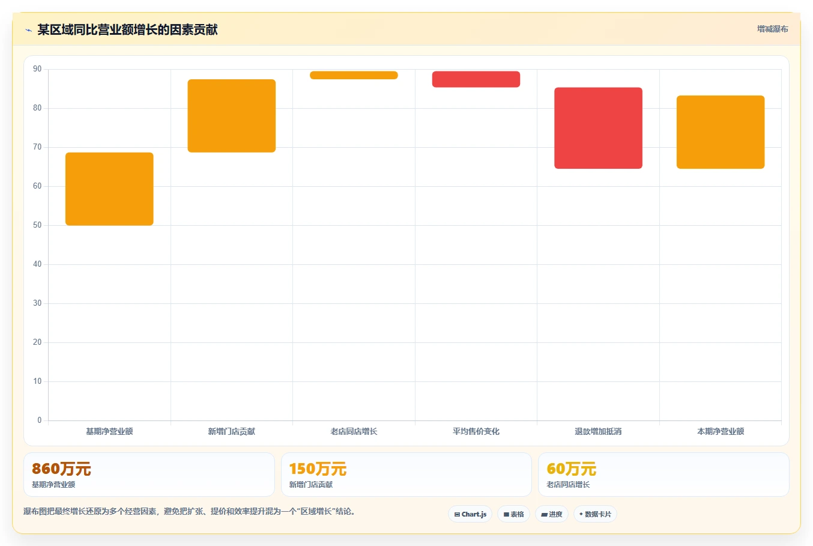The image size is (813, 546).
Task: Click the y-axis value 90
Action: coord(37,69)
